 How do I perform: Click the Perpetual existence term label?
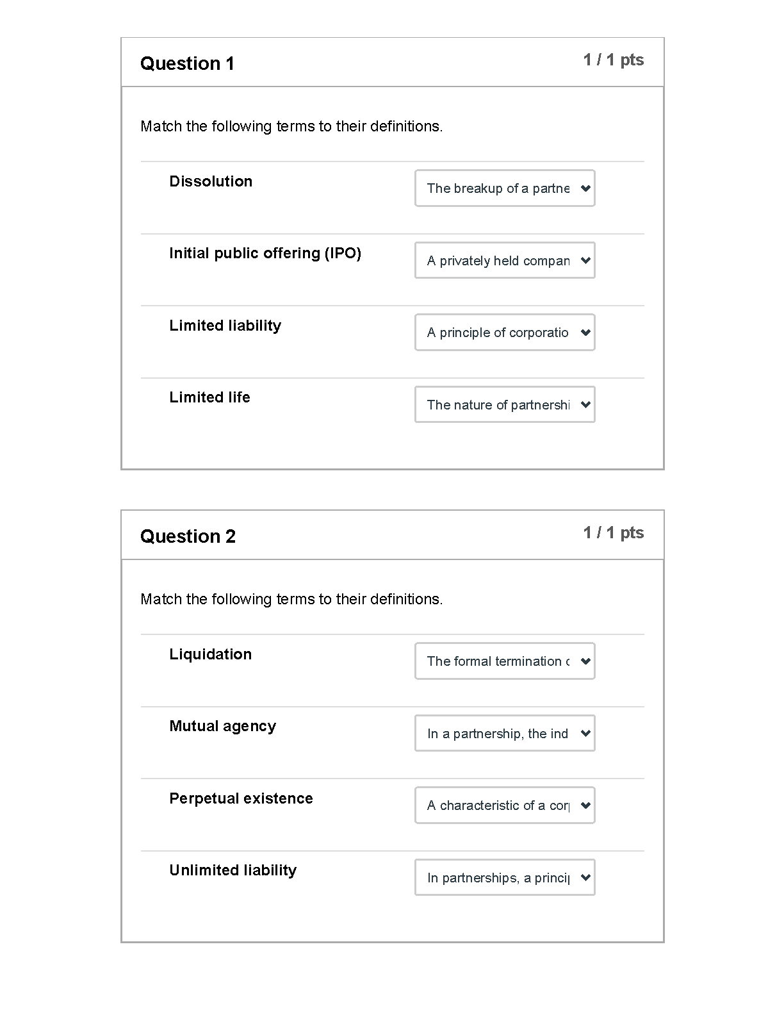[241, 798]
